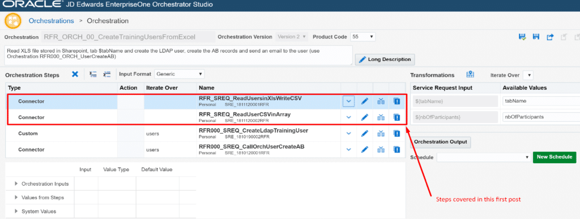Go to the Orchestrations breadcrumb link
Viewport: 580px width, 219px height.
click(x=52, y=21)
